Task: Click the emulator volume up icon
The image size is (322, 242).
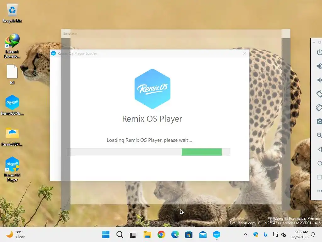Action: tap(319, 66)
